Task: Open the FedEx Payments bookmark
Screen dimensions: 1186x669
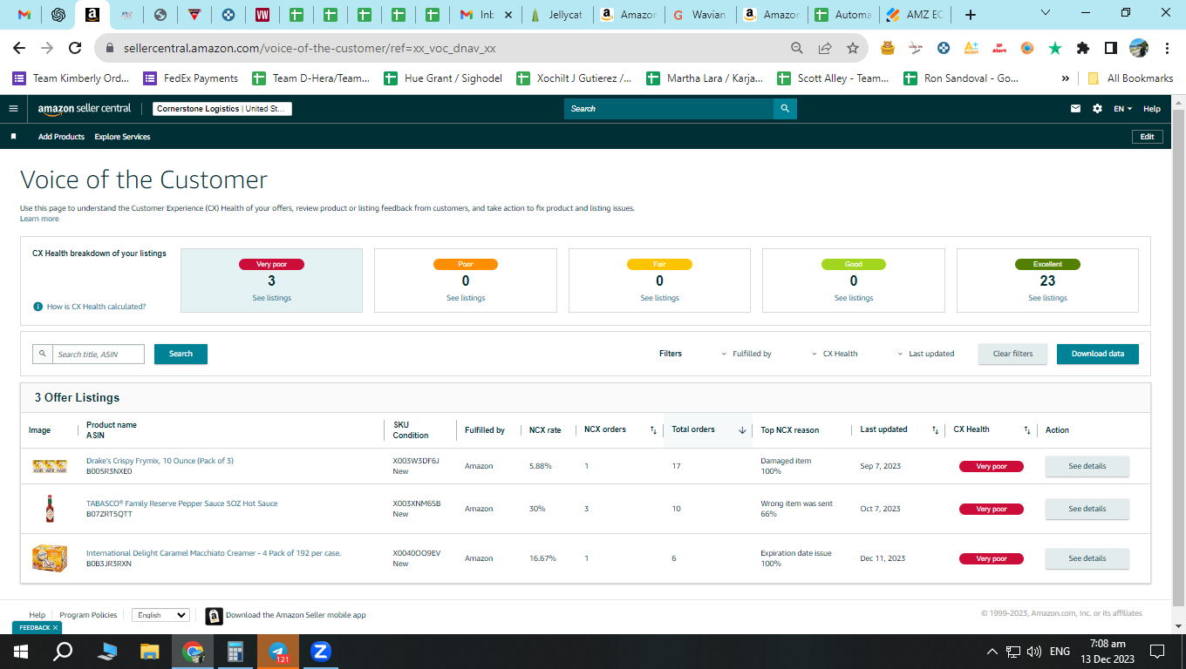Action: pos(191,78)
